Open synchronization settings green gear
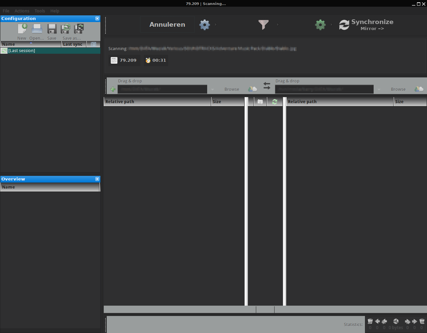This screenshot has height=333, width=427. click(320, 25)
